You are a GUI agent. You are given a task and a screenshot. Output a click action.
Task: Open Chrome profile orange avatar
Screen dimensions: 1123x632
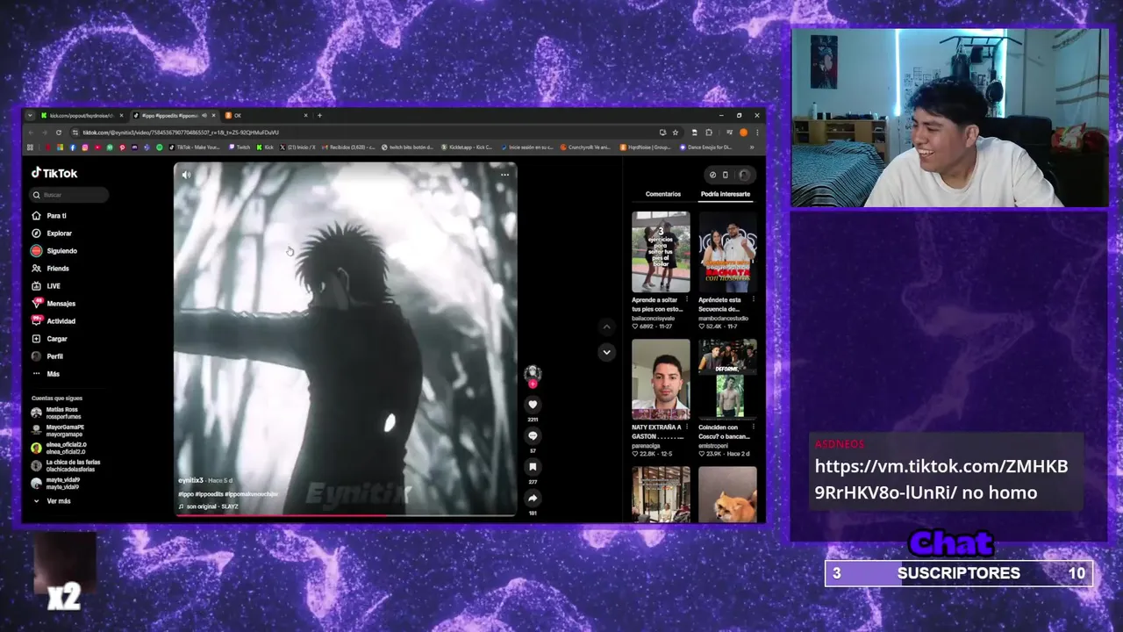point(743,133)
